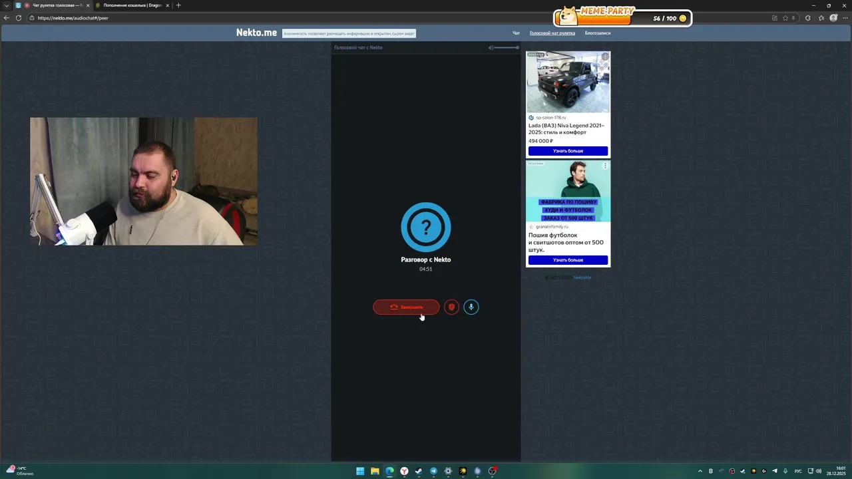Open the Чат menu item
The image size is (852, 479).
pos(516,33)
